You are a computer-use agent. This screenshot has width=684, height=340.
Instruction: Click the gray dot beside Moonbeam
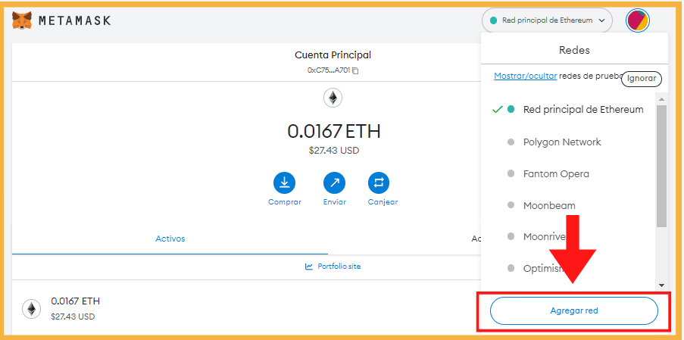point(511,205)
